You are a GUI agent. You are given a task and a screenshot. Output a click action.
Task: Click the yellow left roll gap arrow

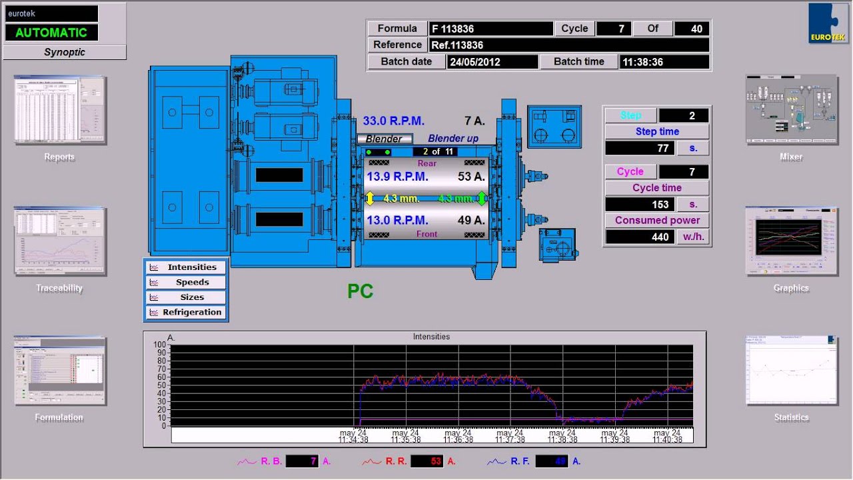tap(371, 199)
